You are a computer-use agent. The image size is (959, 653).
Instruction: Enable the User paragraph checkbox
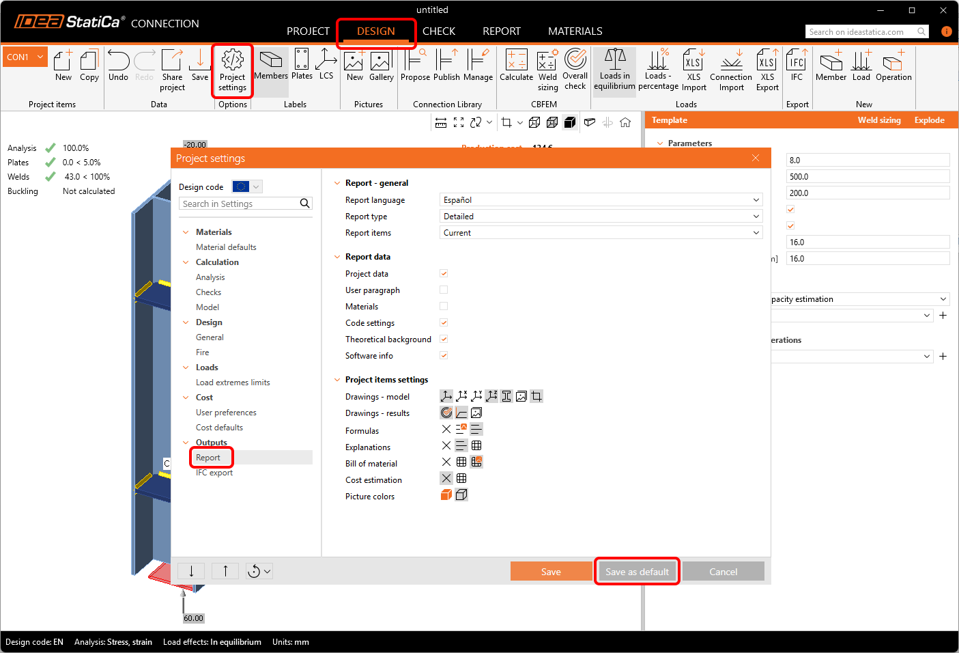click(444, 290)
